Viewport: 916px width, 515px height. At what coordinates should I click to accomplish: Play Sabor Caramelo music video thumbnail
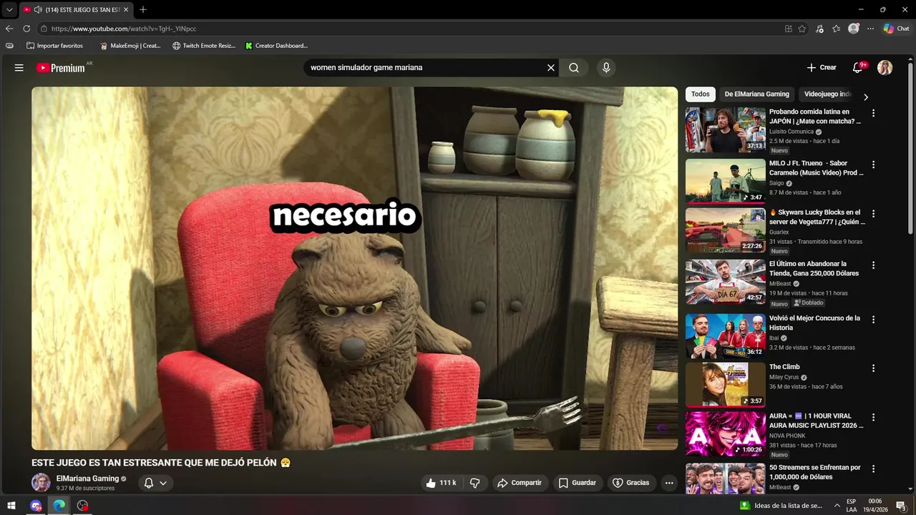pyautogui.click(x=726, y=182)
